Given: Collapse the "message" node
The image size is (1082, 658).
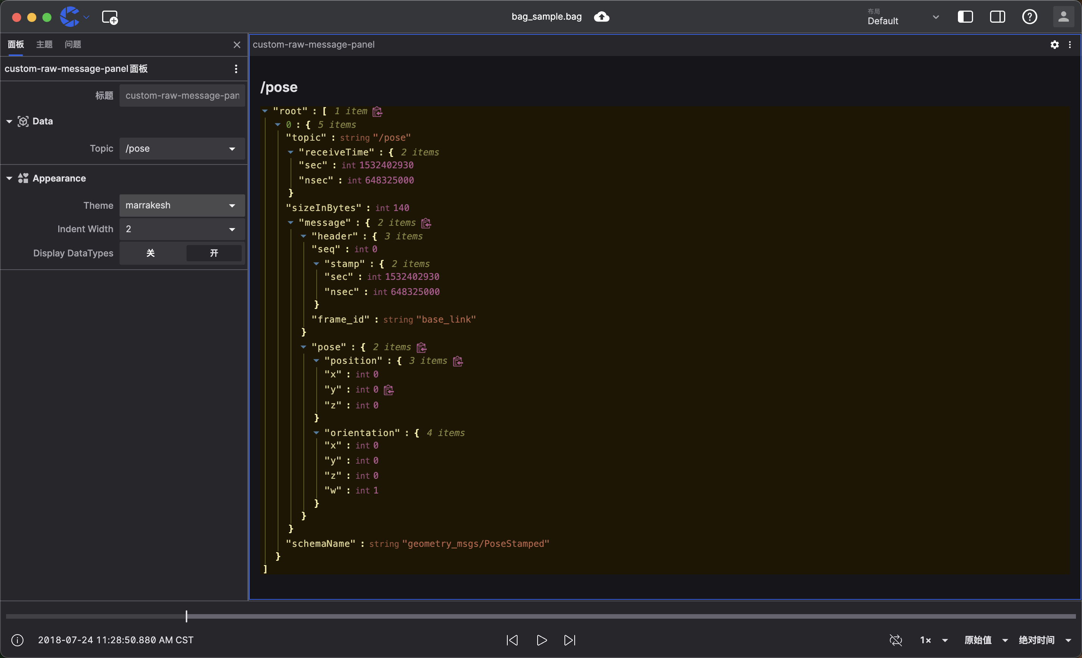Looking at the screenshot, I should (290, 223).
